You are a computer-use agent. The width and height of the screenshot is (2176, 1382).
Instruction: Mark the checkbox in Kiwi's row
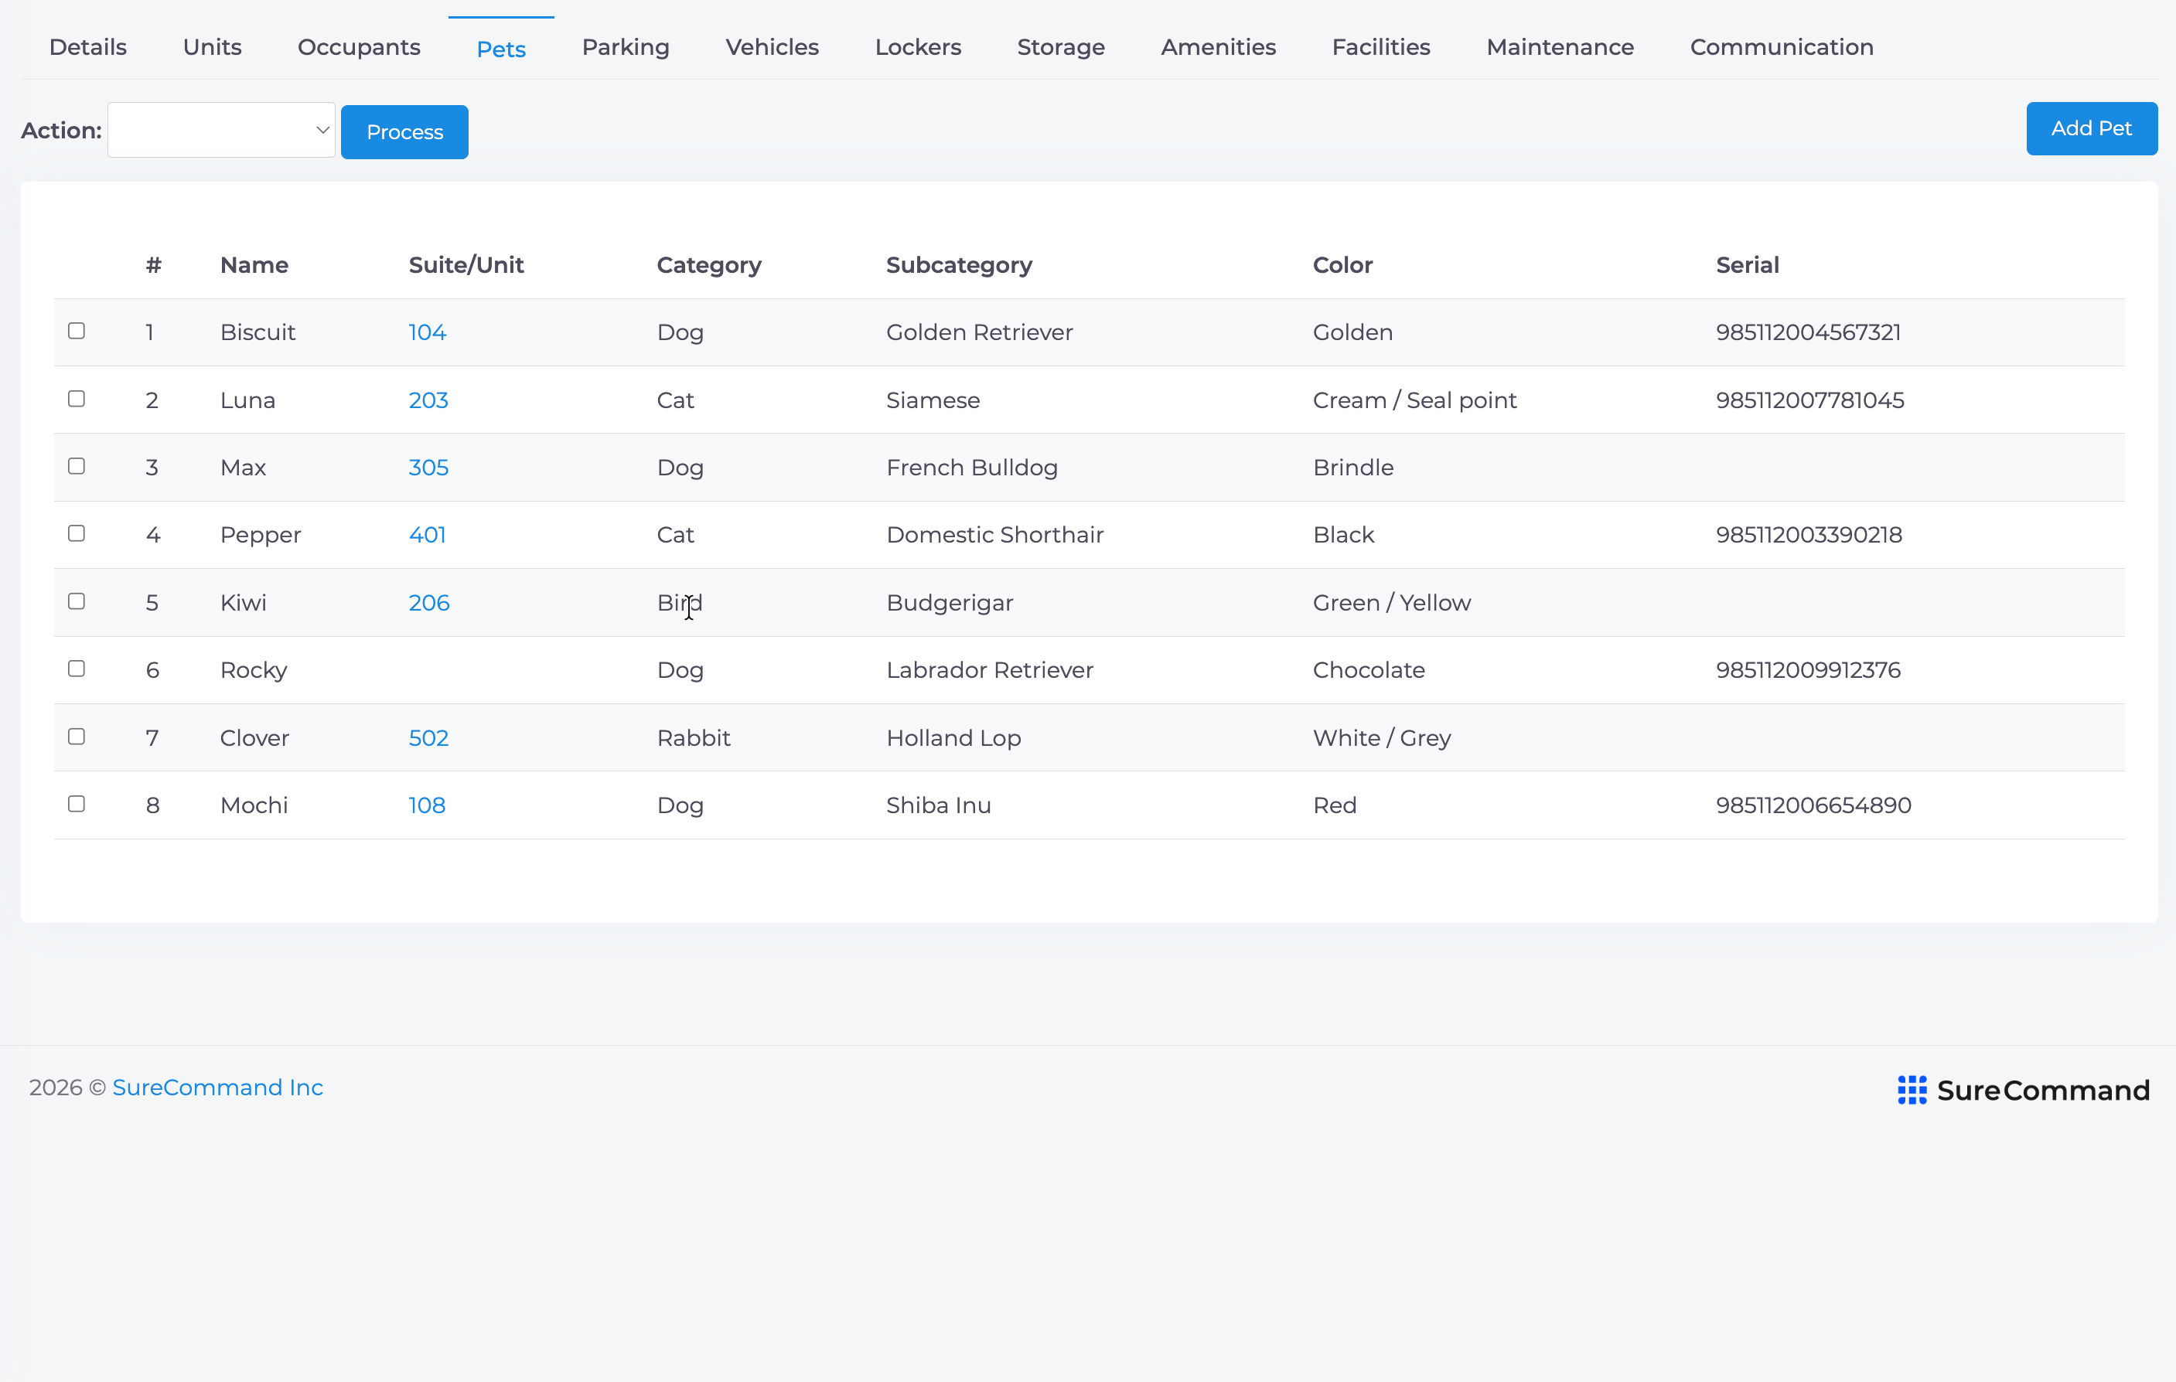[77, 601]
